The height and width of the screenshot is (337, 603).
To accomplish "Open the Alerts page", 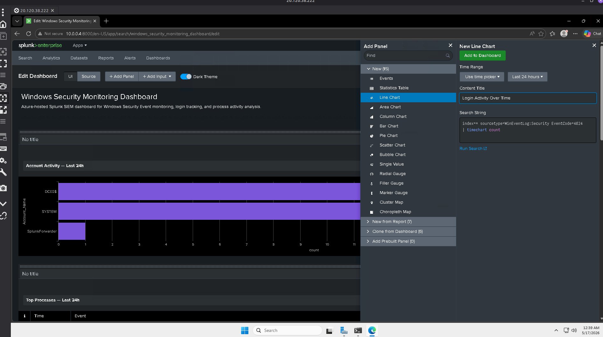I will tap(130, 58).
